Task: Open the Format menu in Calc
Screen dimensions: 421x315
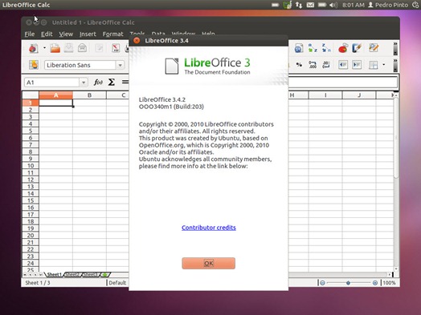Action: click(112, 34)
